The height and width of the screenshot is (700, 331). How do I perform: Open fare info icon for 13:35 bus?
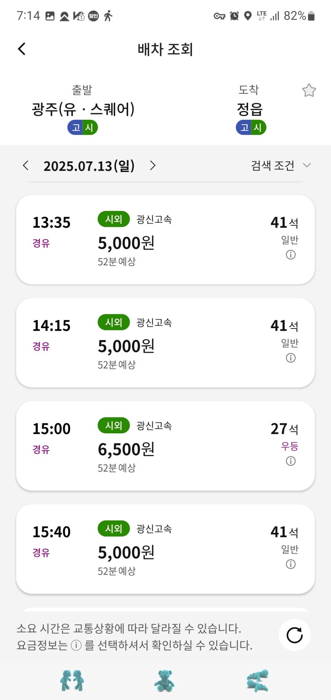[290, 255]
